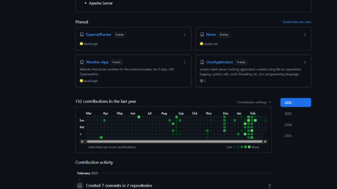Click the Public badge on Weather-App
Viewport: 337px width, 189px height.
click(x=116, y=62)
